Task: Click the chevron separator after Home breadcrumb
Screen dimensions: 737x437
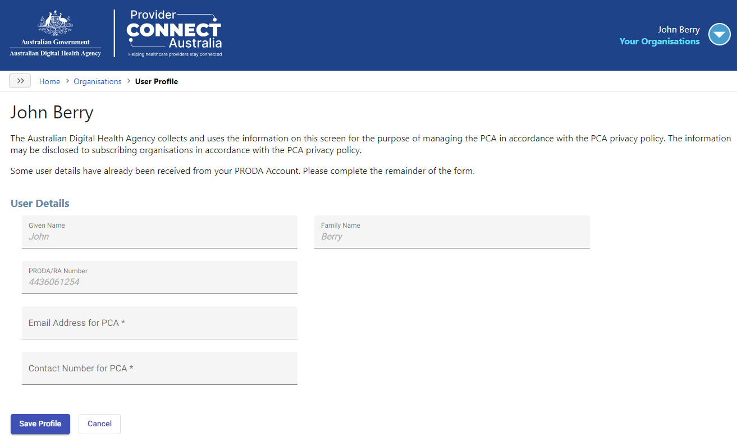Action: (67, 81)
